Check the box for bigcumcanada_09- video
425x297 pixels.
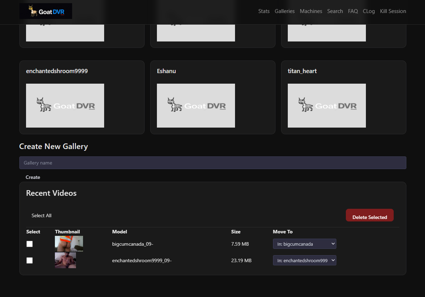click(x=30, y=244)
